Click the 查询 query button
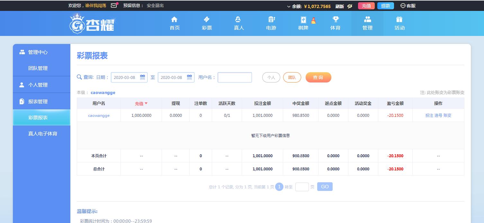 (318, 77)
